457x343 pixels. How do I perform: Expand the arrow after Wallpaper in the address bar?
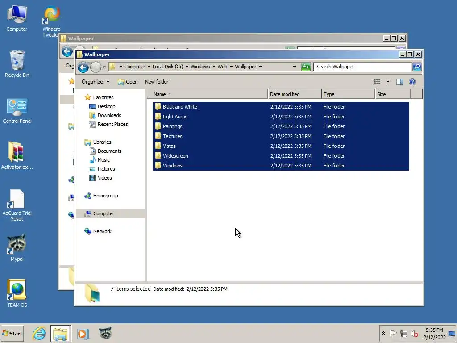coord(260,67)
